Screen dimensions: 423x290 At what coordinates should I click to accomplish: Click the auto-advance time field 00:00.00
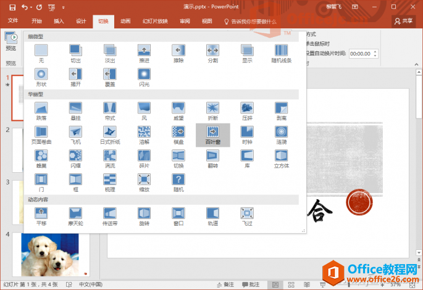(x=361, y=54)
